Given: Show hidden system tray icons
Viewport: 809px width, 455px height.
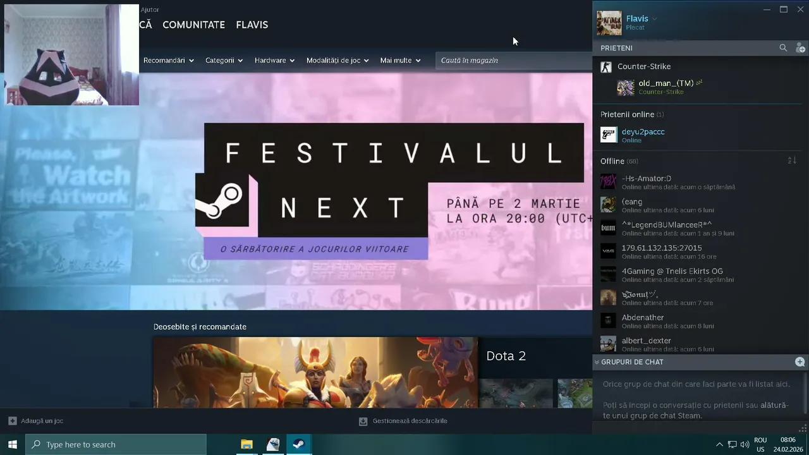Looking at the screenshot, I should click(x=719, y=444).
